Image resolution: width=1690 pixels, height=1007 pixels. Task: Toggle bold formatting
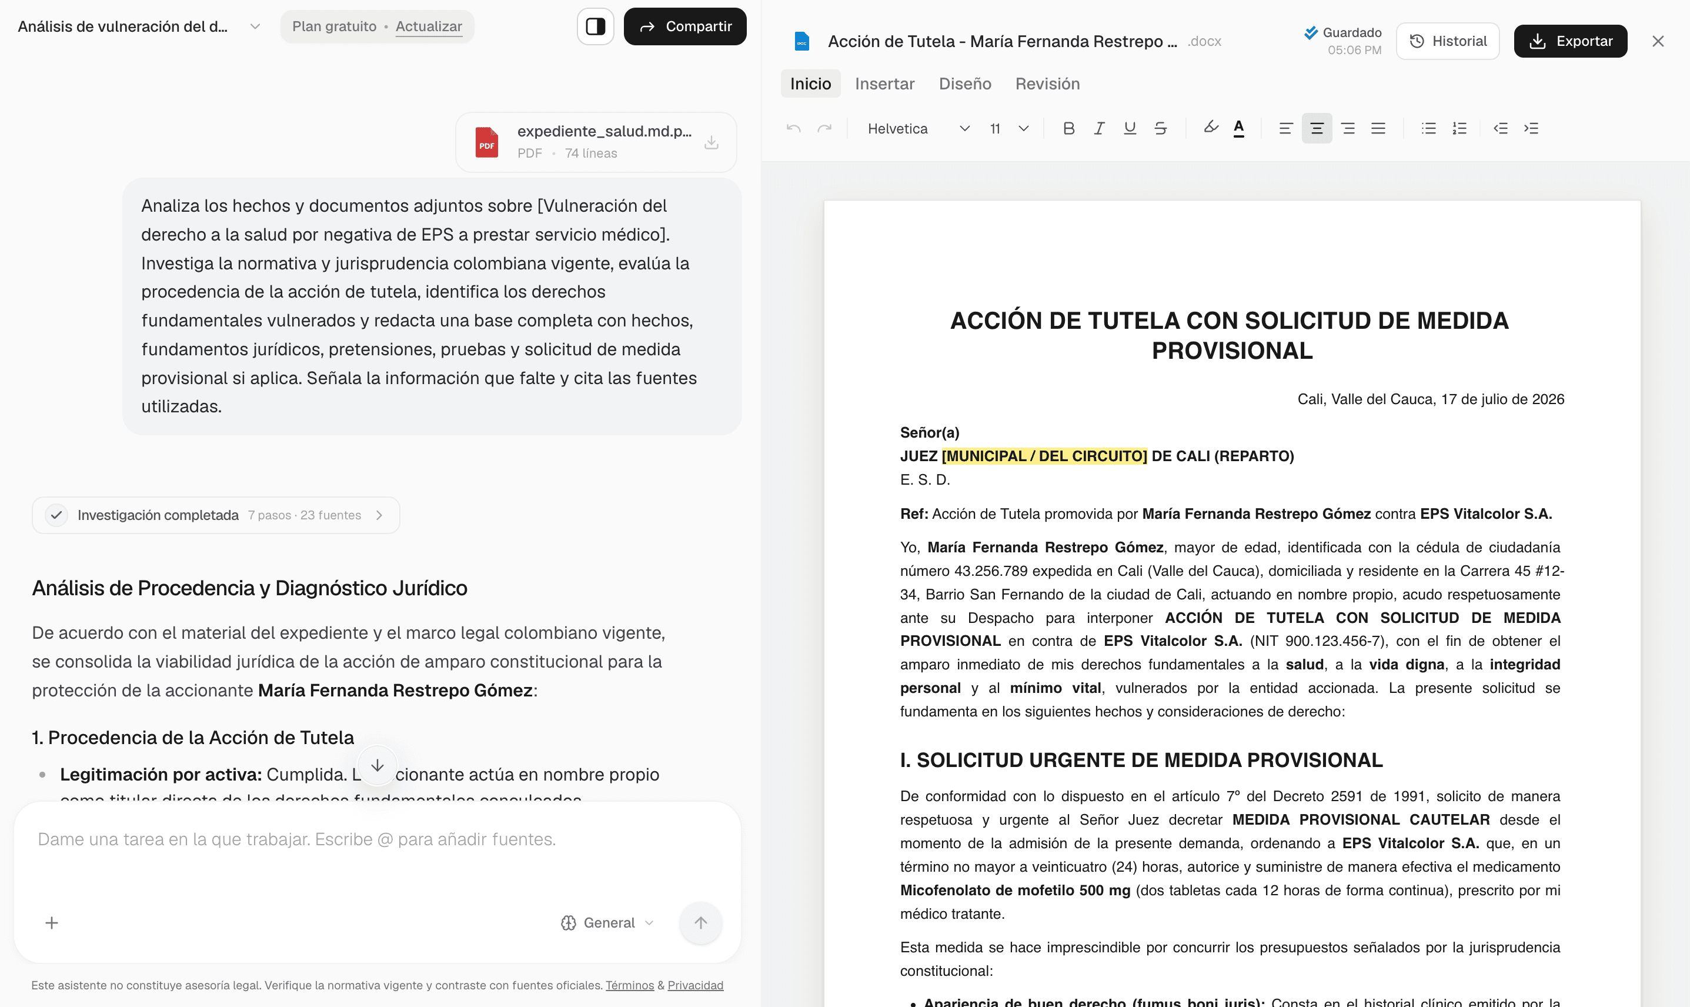pyautogui.click(x=1069, y=128)
